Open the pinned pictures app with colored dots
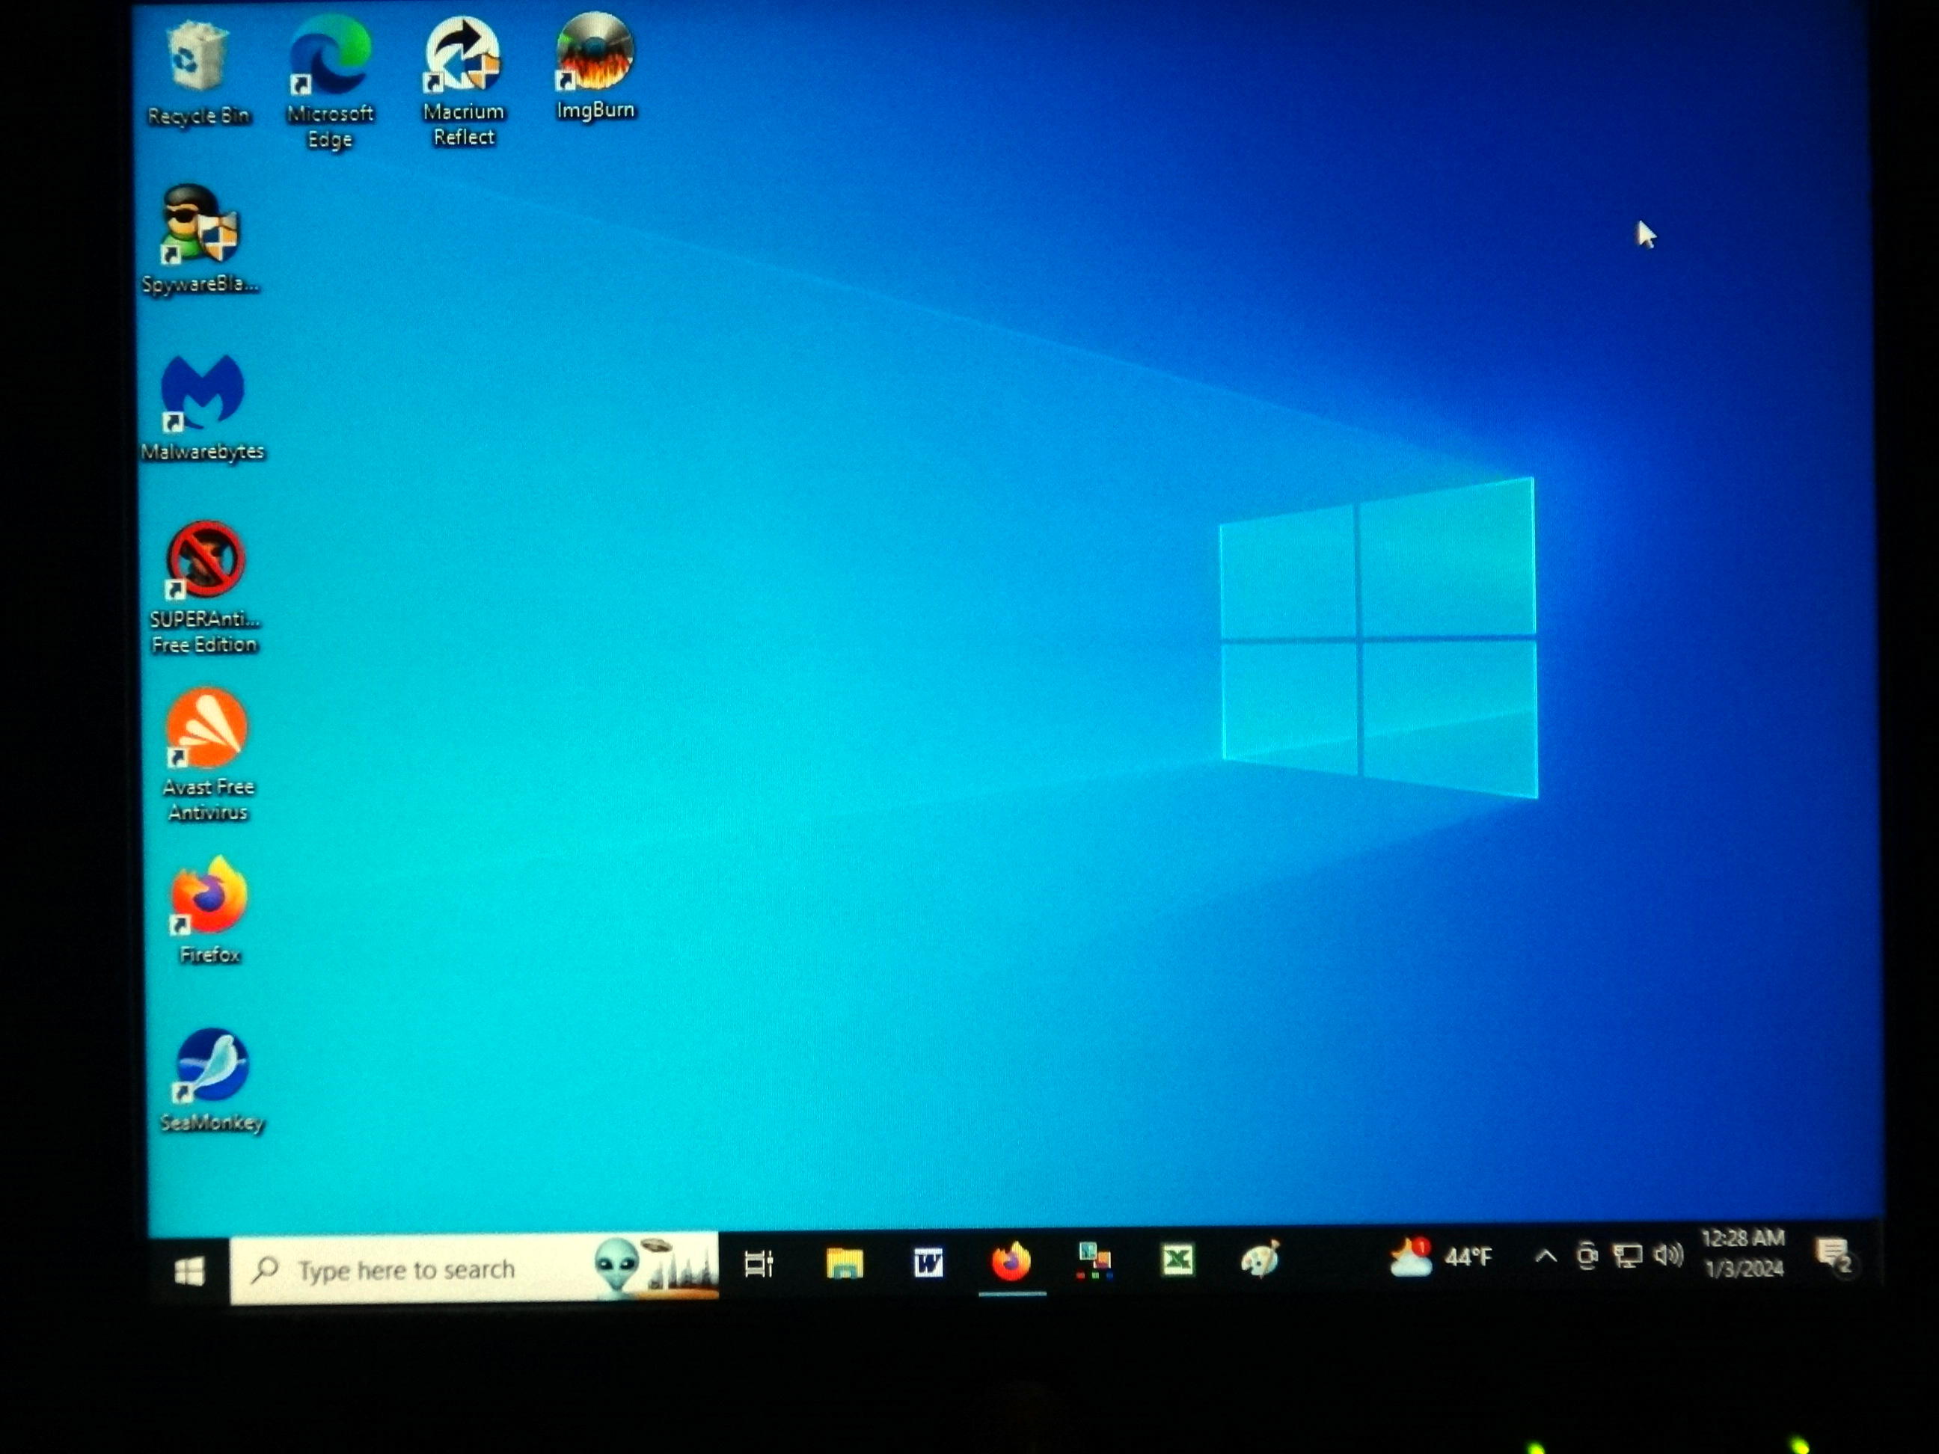This screenshot has width=1939, height=1454. pos(1095,1261)
